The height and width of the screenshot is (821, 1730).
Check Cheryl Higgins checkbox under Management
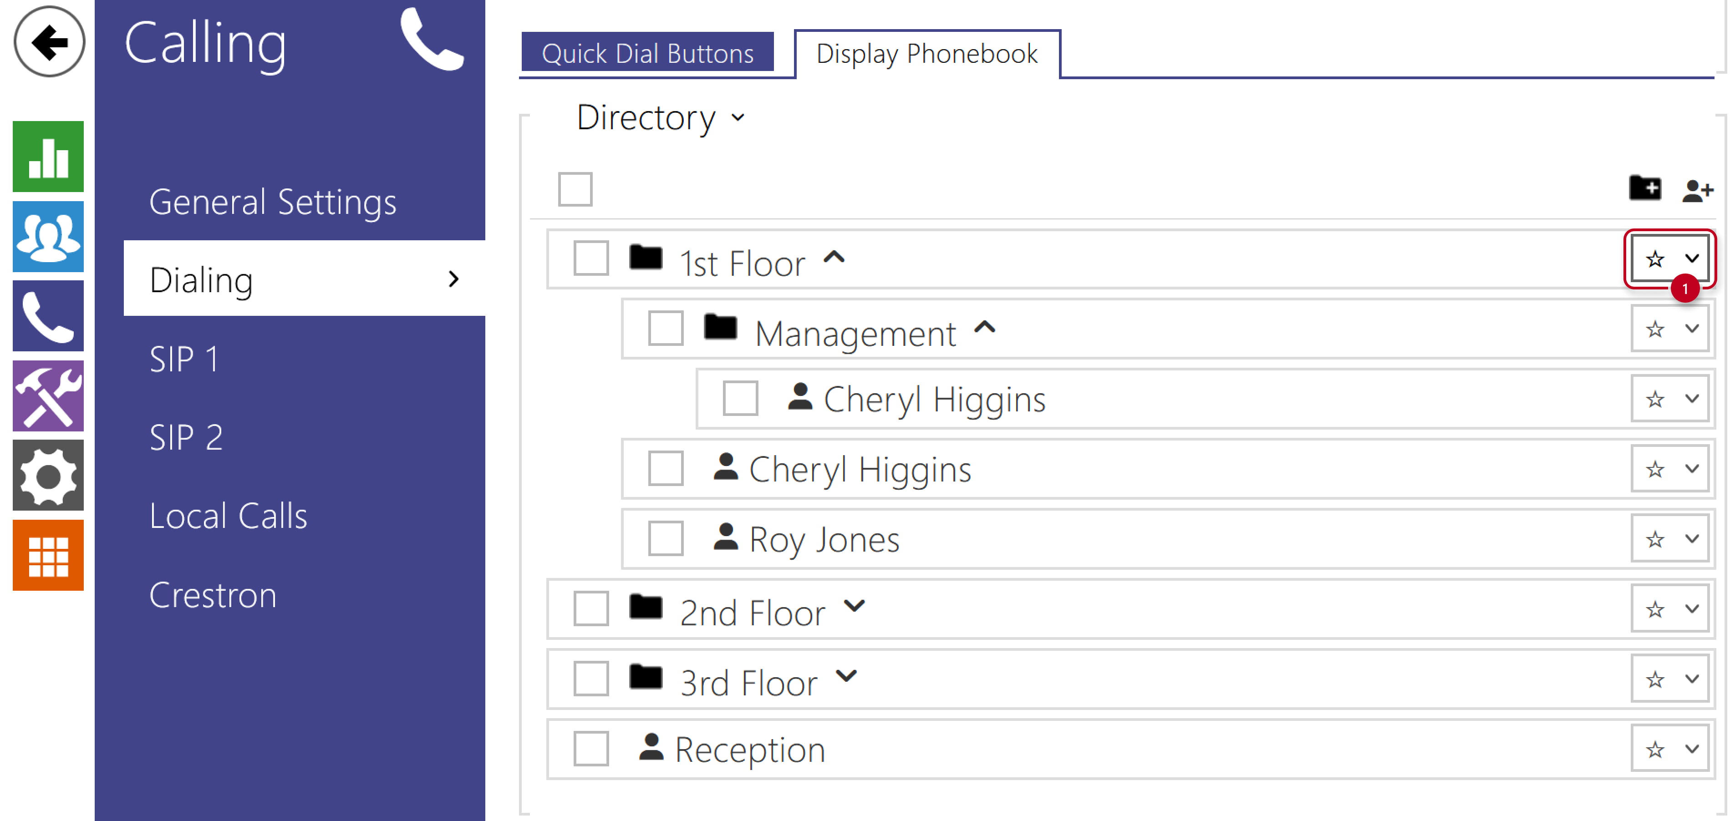pyautogui.click(x=740, y=399)
